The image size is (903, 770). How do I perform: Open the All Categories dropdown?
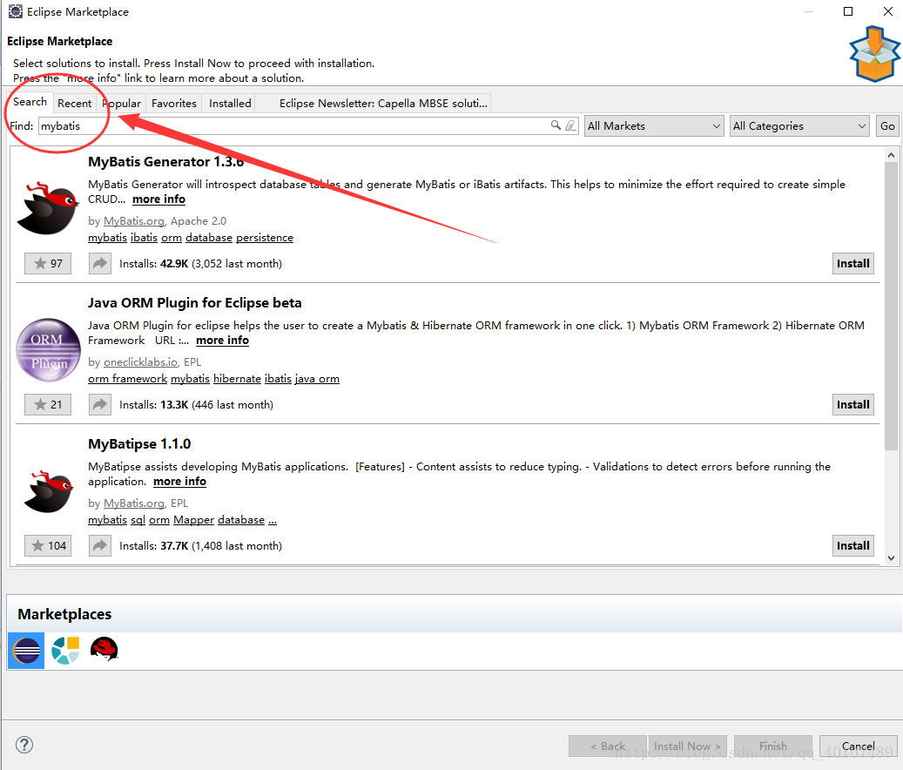coord(799,126)
